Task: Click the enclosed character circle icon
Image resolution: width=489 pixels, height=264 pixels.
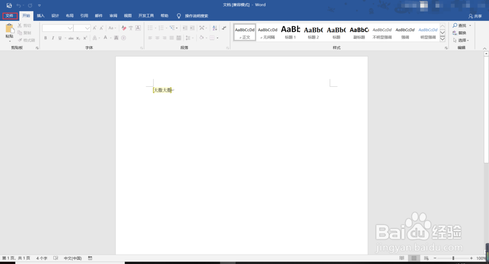Action: pos(124,38)
